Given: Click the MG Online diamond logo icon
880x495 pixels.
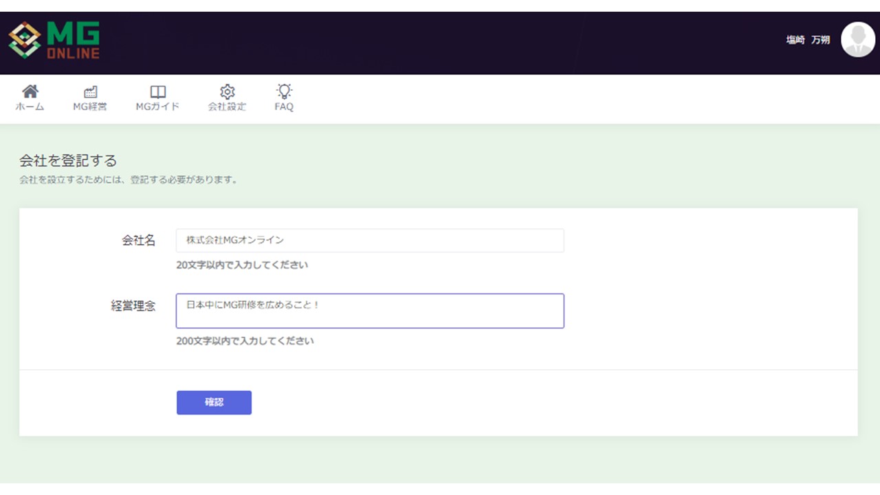Looking at the screenshot, I should (25, 41).
